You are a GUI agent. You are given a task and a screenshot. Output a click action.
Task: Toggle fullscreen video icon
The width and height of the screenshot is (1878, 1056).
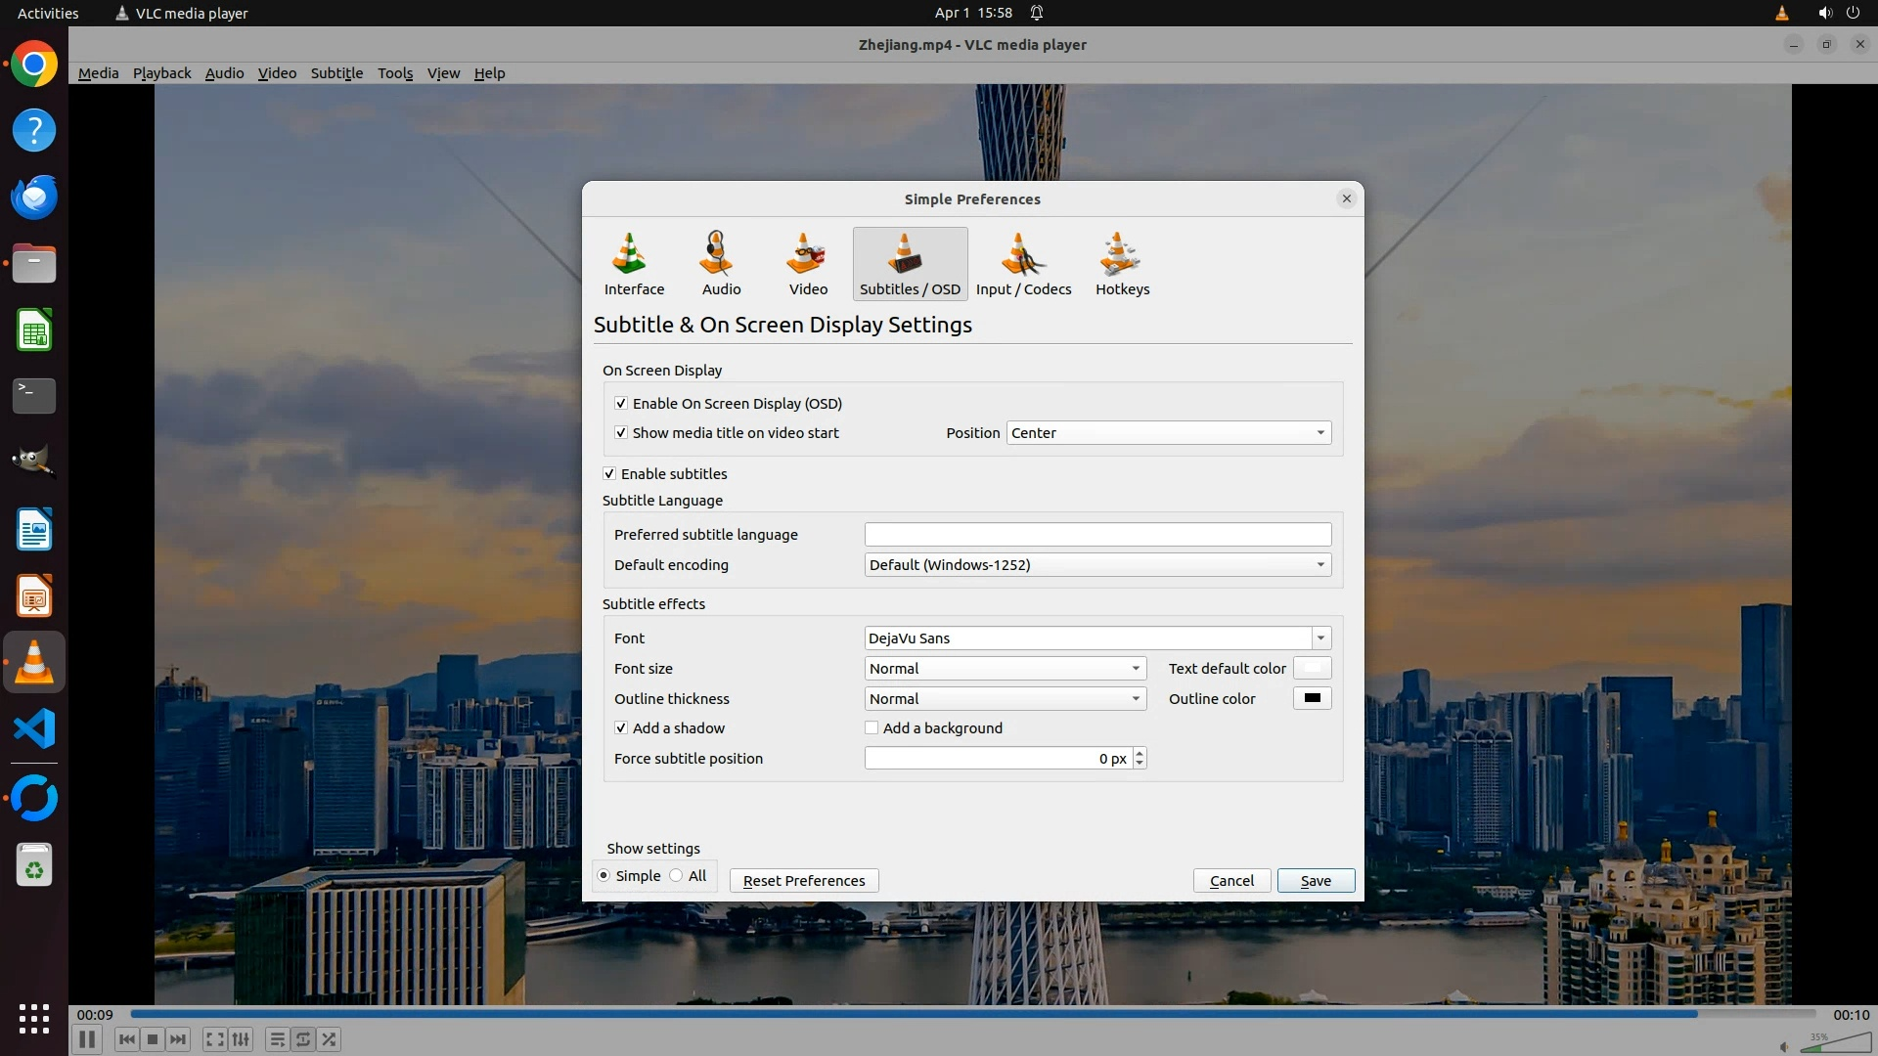pyautogui.click(x=215, y=1039)
